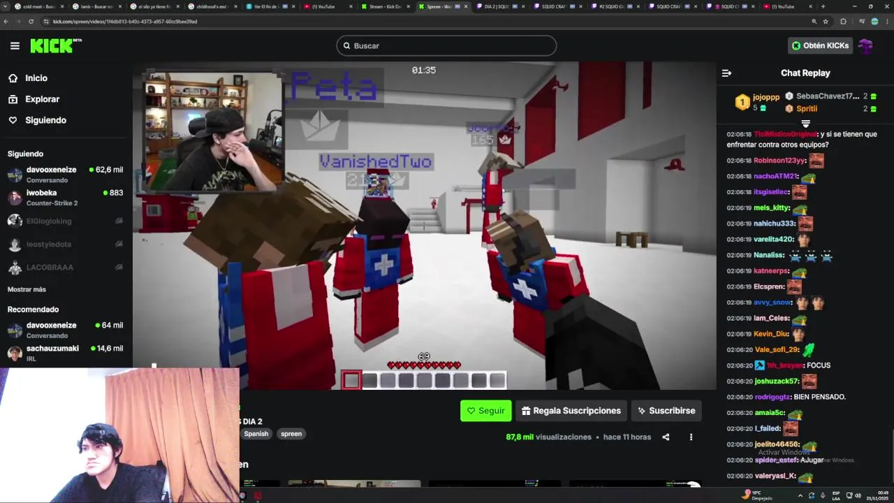
Task: Click the verified badge next to 1th_brayan
Action: pos(759,365)
